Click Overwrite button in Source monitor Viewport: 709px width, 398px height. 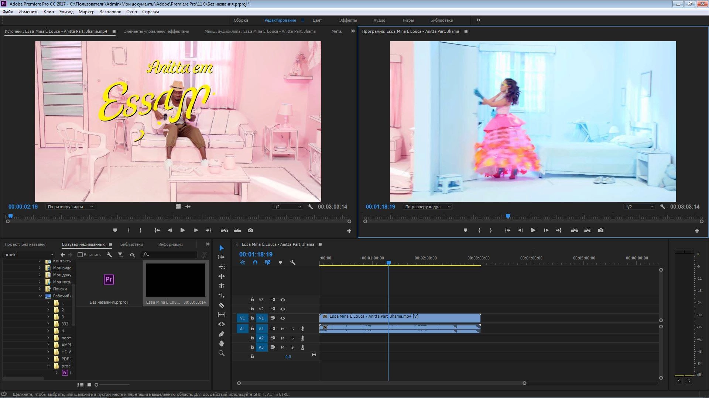(237, 230)
